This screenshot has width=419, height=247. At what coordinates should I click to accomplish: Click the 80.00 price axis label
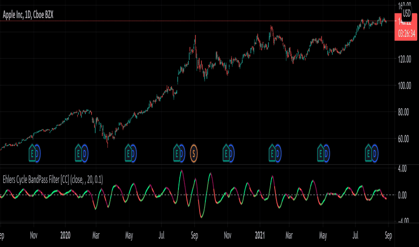pyautogui.click(x=403, y=112)
